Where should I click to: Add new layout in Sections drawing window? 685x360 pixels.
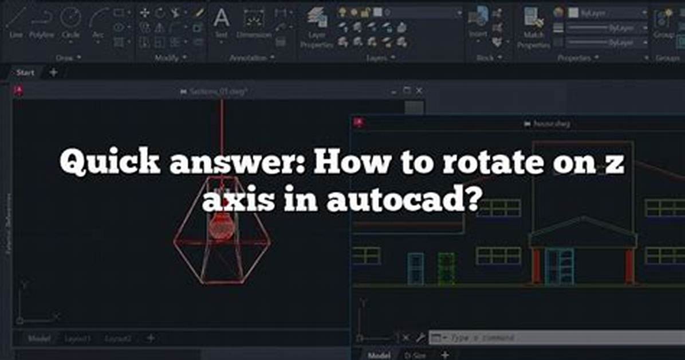151,338
